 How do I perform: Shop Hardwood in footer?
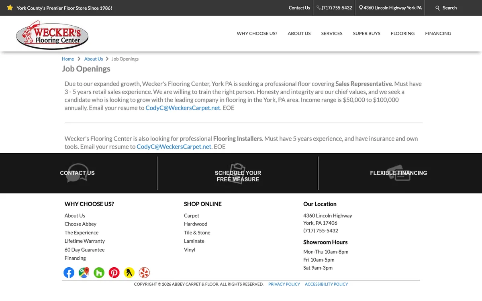pyautogui.click(x=196, y=224)
